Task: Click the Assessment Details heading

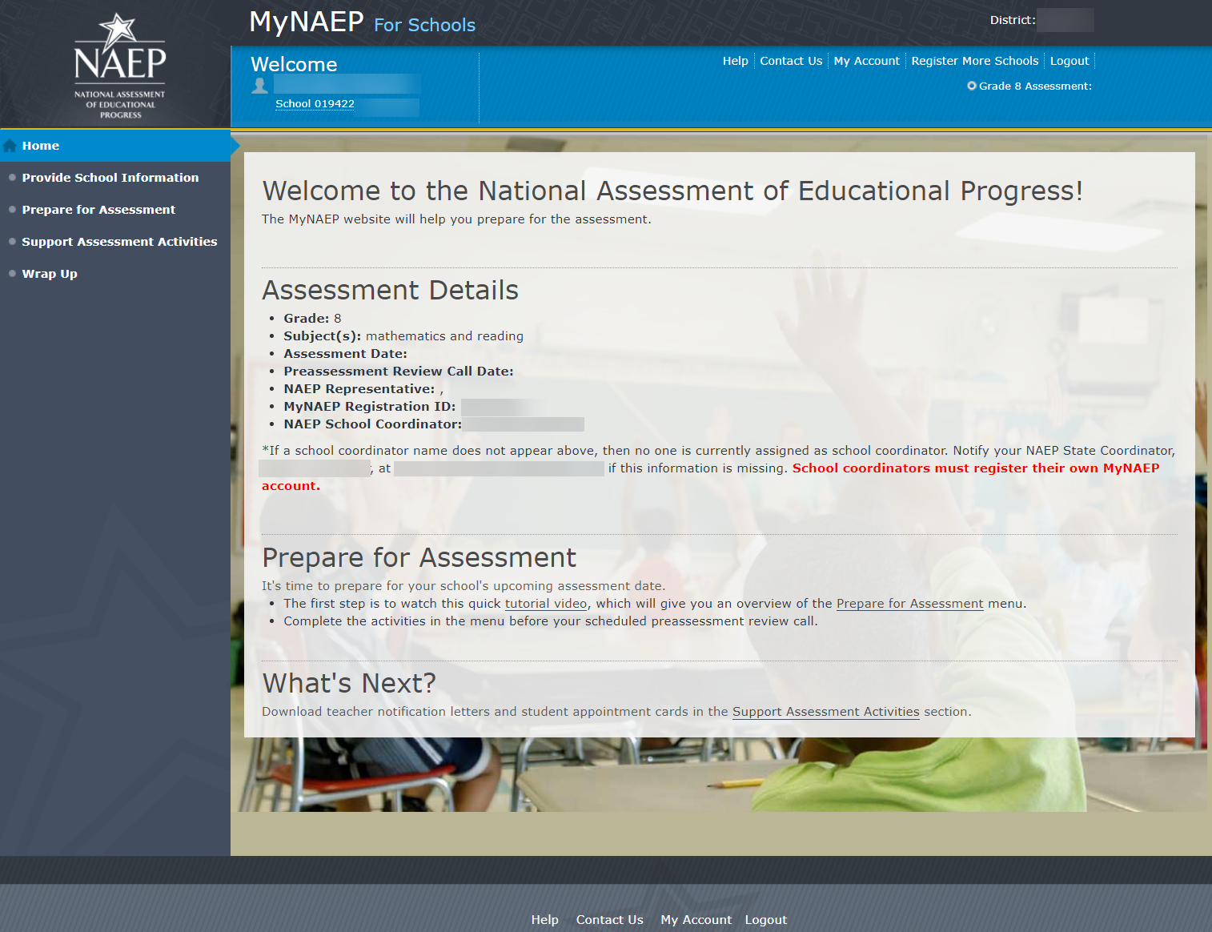Action: tap(391, 290)
